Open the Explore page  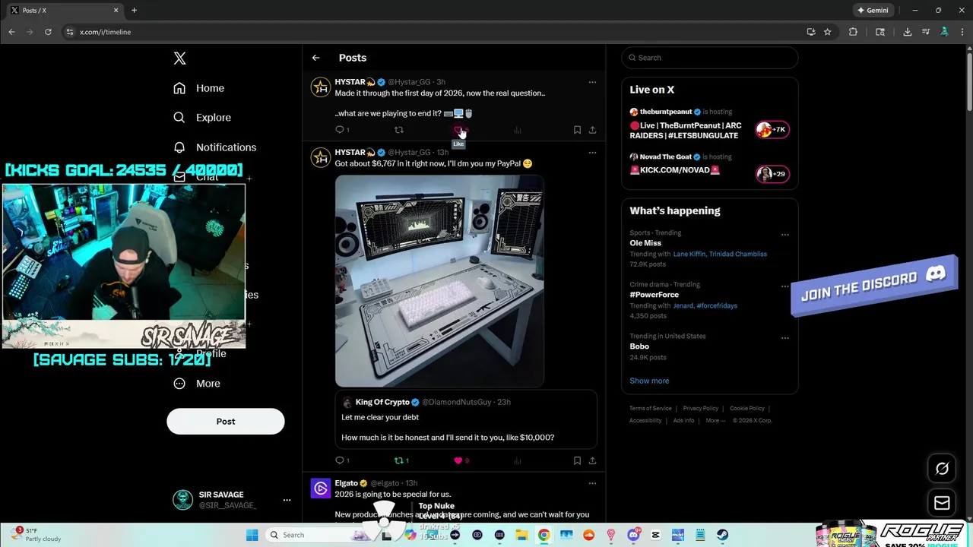201,118
